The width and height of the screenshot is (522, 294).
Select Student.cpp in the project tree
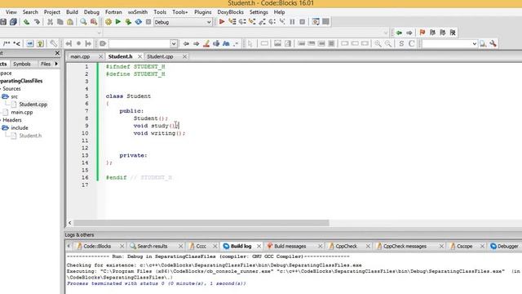(33, 105)
